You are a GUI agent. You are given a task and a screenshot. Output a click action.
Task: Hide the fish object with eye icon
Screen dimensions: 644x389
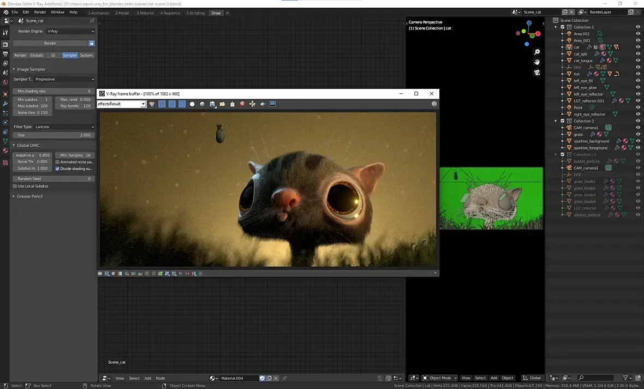[638, 74]
